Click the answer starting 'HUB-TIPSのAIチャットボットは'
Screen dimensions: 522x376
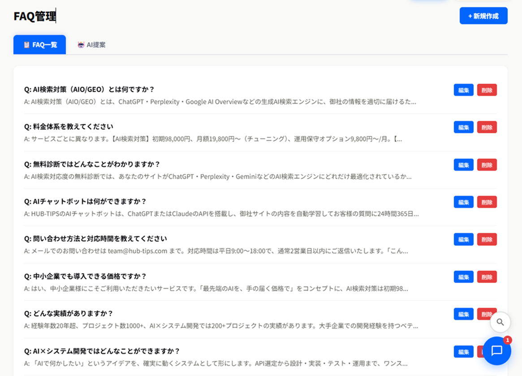coord(221,214)
